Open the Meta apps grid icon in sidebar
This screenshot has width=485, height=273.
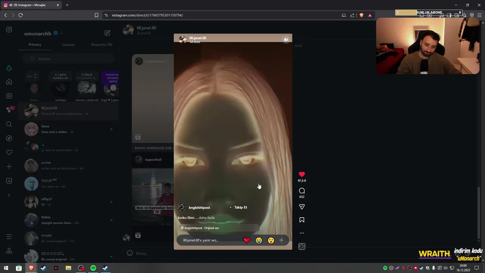click(9, 251)
